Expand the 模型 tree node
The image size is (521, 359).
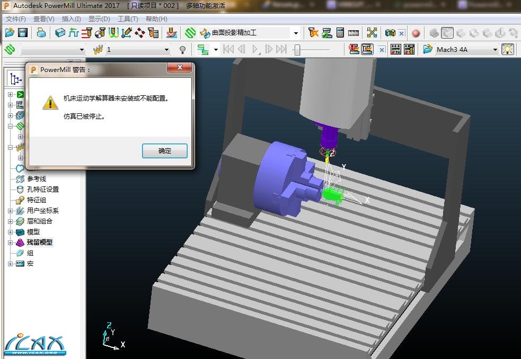(x=10, y=232)
